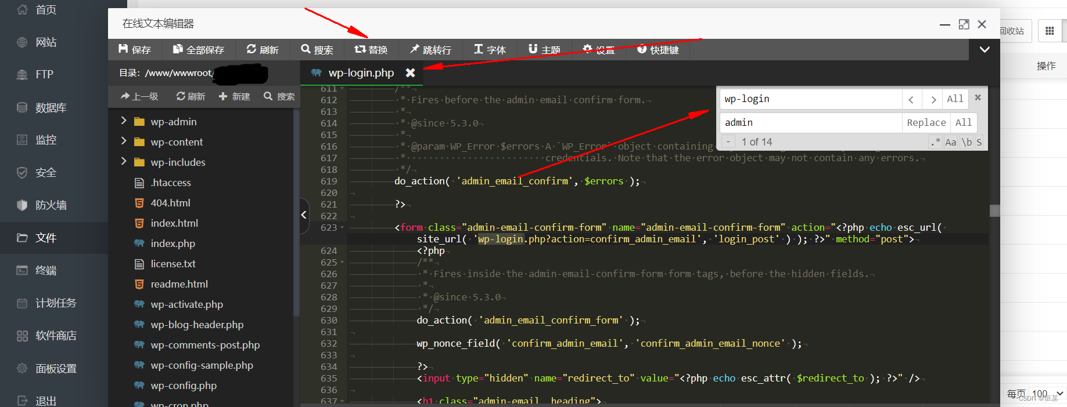
Task: Open the Jump to line (跳转行) tool
Action: [x=430, y=50]
